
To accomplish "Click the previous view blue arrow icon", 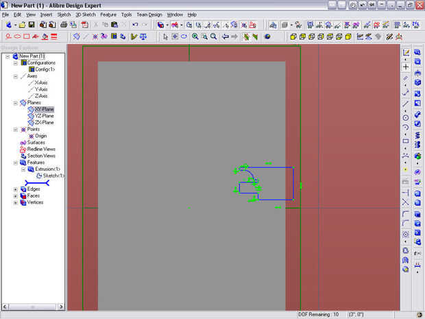I will [x=225, y=36].
